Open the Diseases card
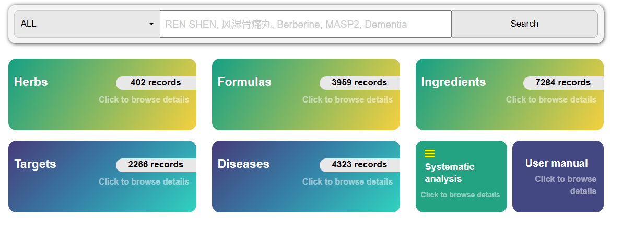This screenshot has width=634, height=227. coord(243,164)
